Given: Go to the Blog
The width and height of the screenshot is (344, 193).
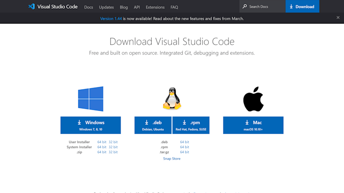Looking at the screenshot, I should pyautogui.click(x=124, y=7).
